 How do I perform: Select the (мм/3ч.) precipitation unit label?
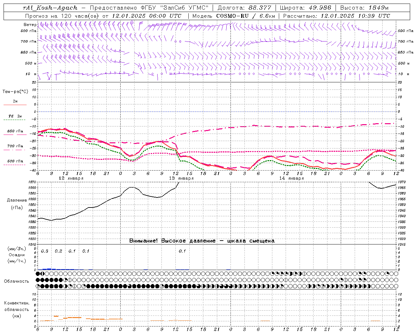[x=17, y=249]
